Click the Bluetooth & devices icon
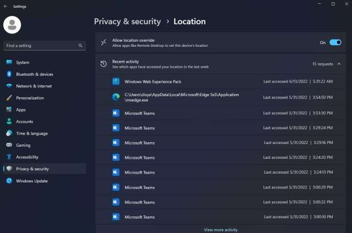This screenshot has height=233, width=352. 9,74
